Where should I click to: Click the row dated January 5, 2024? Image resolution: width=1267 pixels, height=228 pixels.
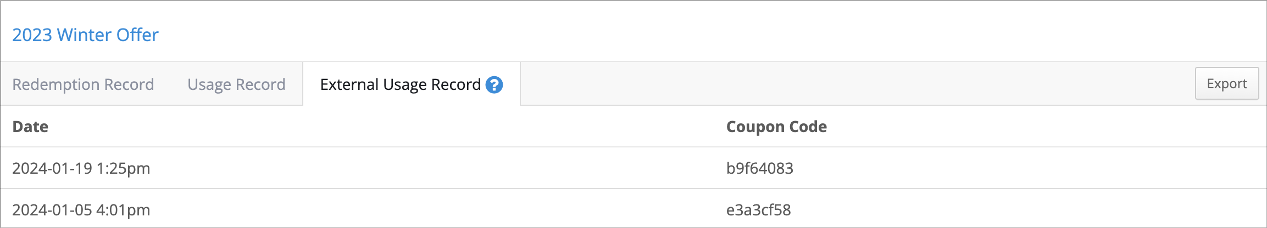pos(633,209)
